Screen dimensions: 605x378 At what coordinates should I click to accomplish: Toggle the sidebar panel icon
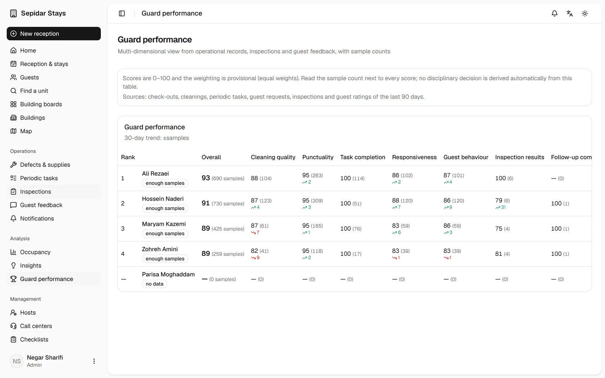122,13
